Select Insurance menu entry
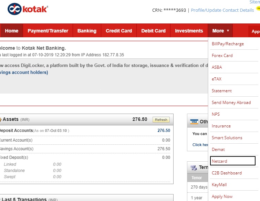 (x=221, y=126)
